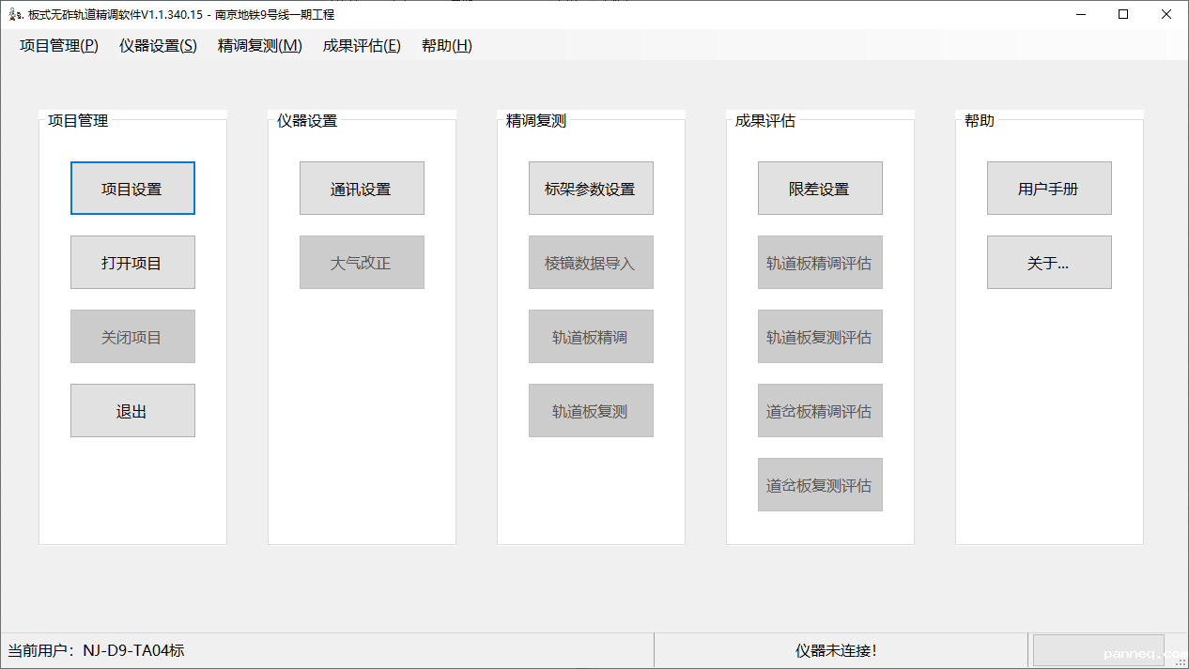Open 标架参数设置 frame parameters
This screenshot has width=1189, height=669.
coord(591,189)
